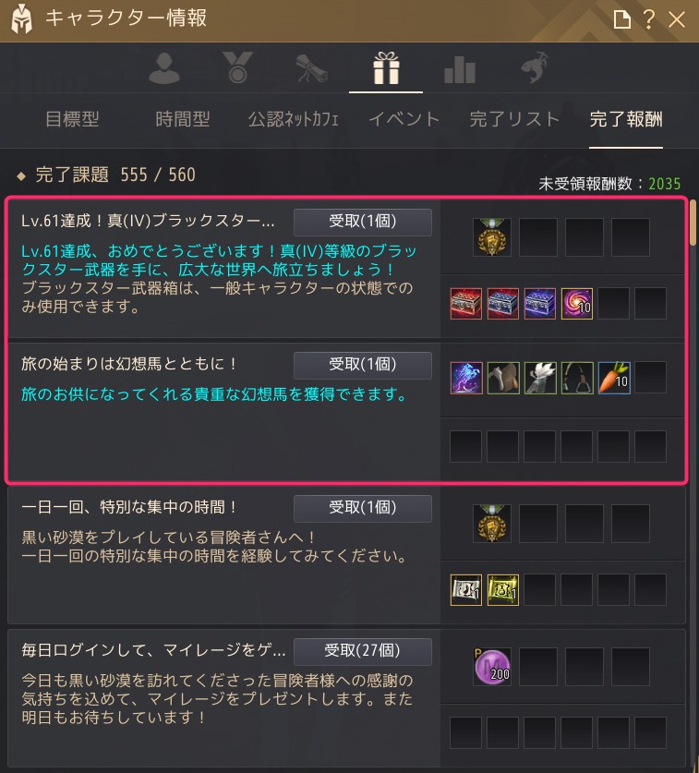The height and width of the screenshot is (773, 699).
Task: Click the help question mark icon
Action: 649,19
